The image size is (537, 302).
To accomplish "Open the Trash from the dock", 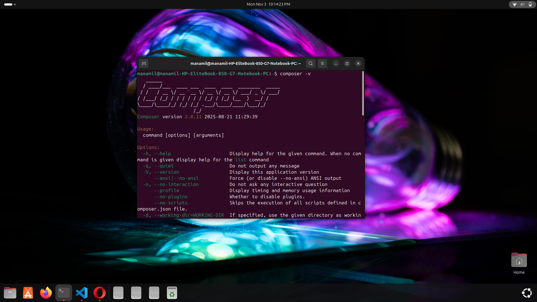I will point(172,293).
